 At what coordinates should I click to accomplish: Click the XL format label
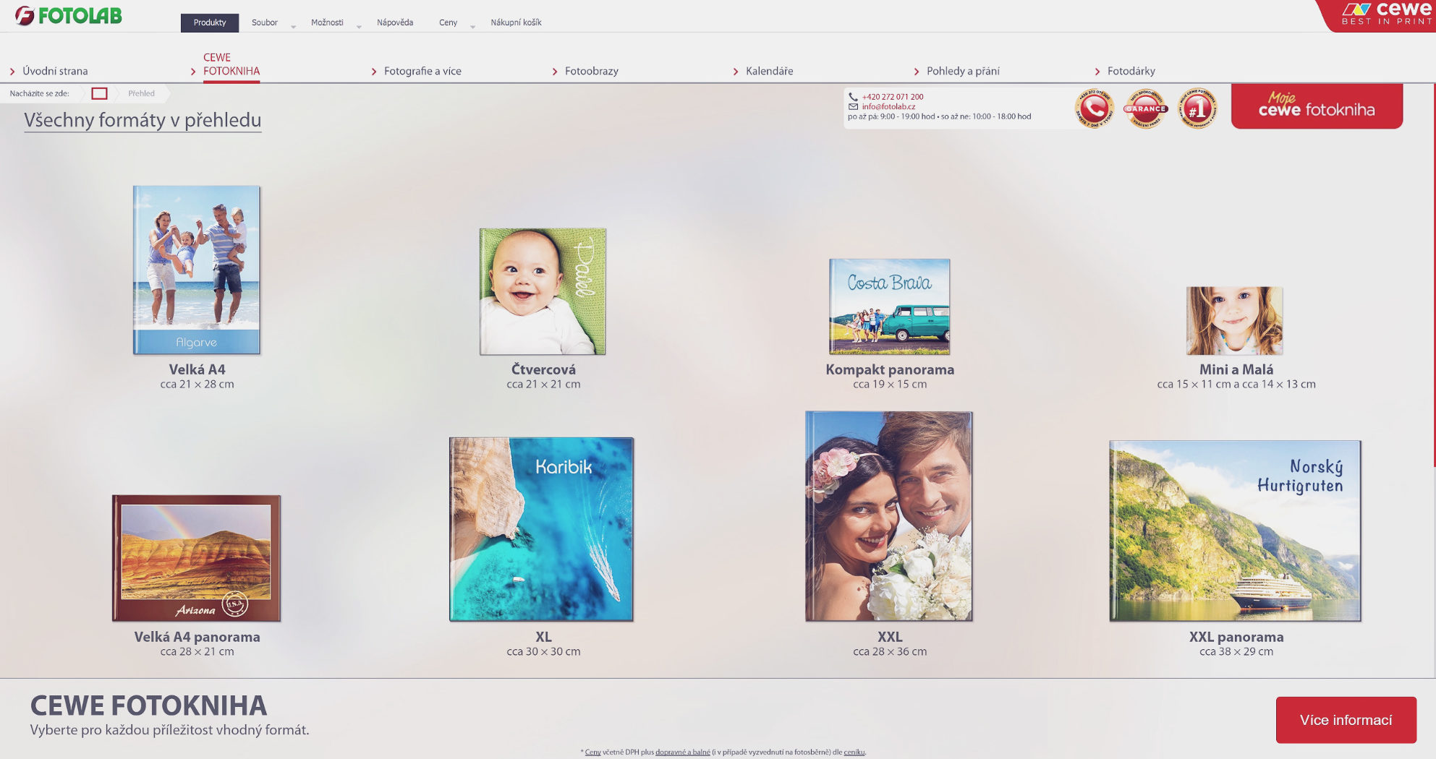pyautogui.click(x=543, y=637)
